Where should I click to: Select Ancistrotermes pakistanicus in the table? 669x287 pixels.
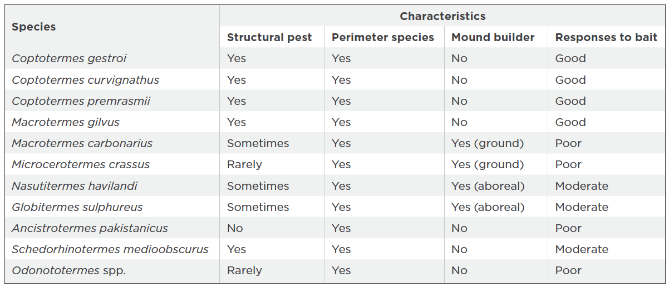(x=90, y=228)
